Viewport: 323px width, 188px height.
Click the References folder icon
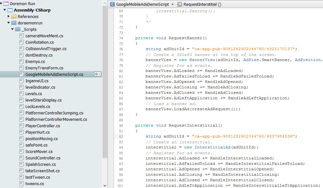click(14, 16)
